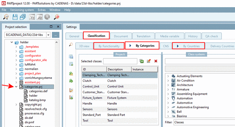Open the 3D view subtab
The width and height of the screenshot is (235, 127).
pos(84,46)
